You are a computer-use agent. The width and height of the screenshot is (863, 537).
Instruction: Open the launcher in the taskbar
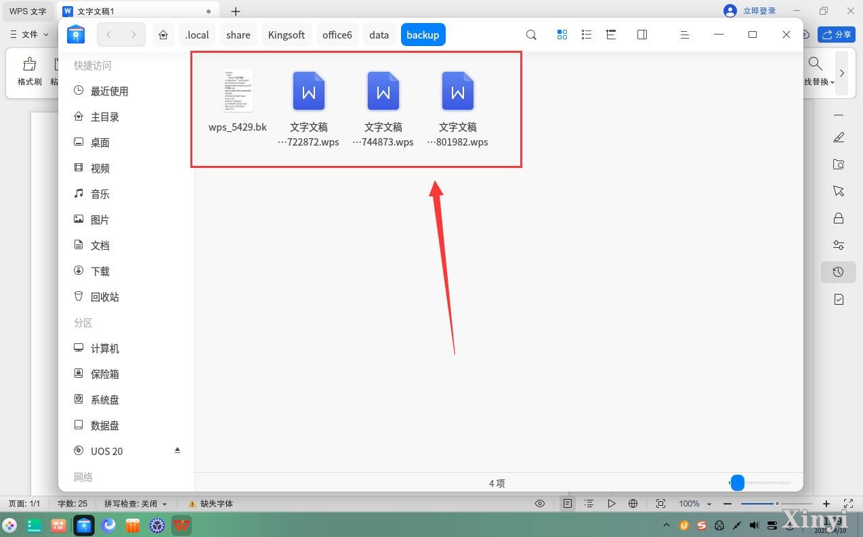click(x=9, y=525)
